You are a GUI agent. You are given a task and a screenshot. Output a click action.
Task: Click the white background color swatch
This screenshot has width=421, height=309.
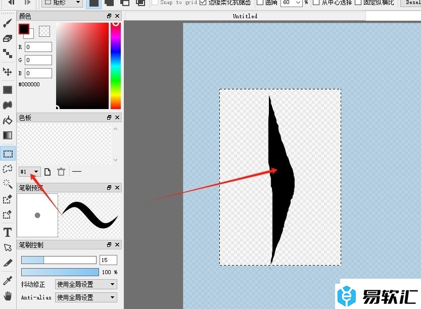[31, 36]
